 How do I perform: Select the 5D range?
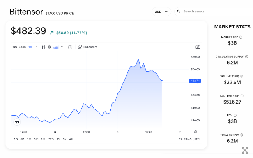click(x=22, y=139)
